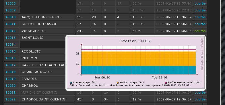This screenshot has height=105, width=225.
Task: Select station 10015 Recollets ID
Action: [x=10, y=51]
